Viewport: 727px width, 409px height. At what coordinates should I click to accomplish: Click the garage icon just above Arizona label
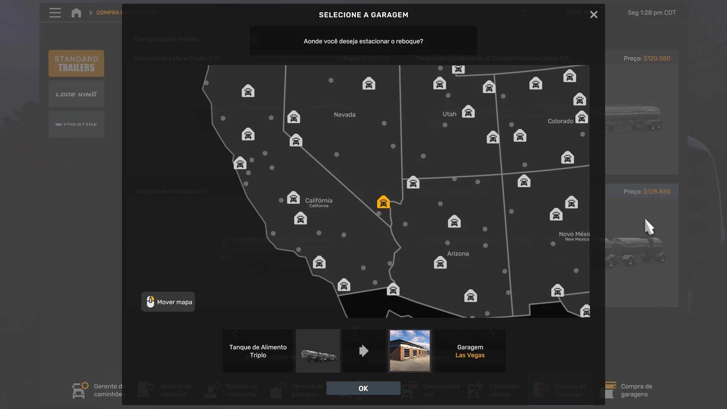[x=454, y=222]
